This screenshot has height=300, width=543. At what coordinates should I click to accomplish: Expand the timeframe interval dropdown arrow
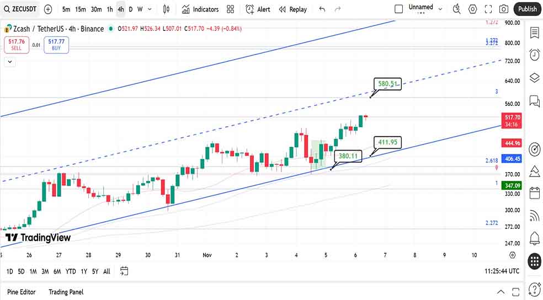150,9
